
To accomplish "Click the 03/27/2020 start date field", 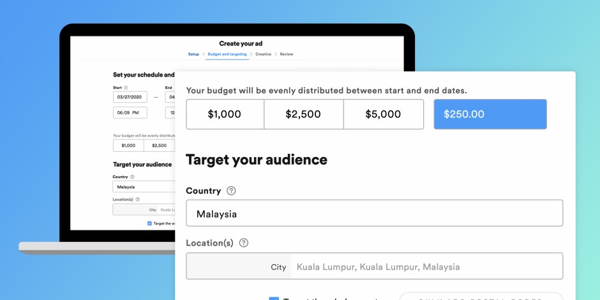I will [x=130, y=97].
